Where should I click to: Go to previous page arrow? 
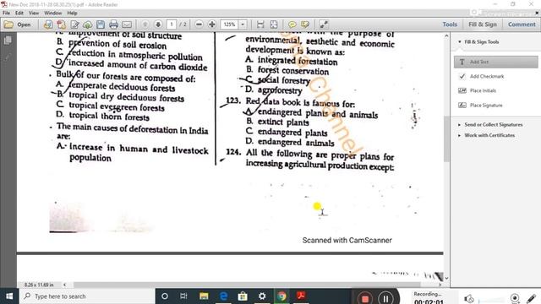tap(145, 24)
